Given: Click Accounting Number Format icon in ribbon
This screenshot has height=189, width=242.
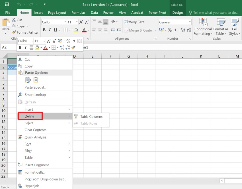Looking at the screenshot, I should click(161, 30).
